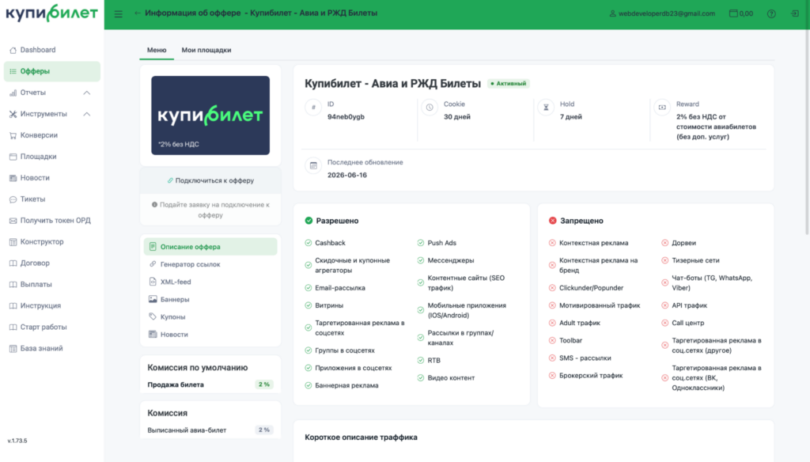Click the logout icon in header
810x462 pixels.
point(794,13)
